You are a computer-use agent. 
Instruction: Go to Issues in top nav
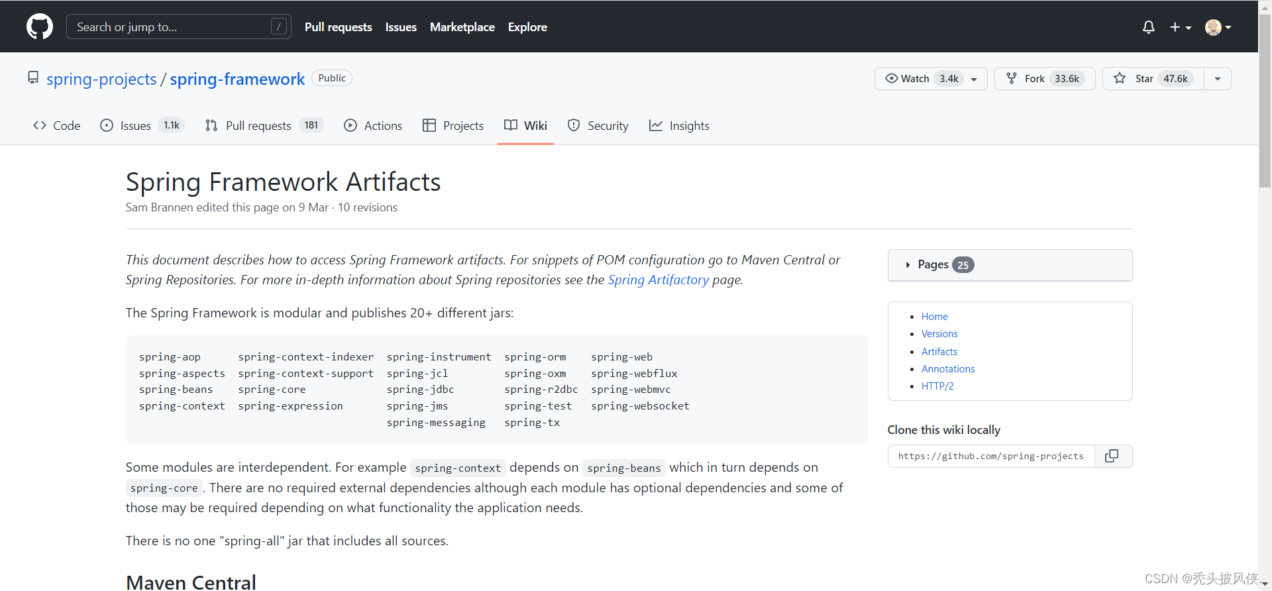pyautogui.click(x=401, y=27)
